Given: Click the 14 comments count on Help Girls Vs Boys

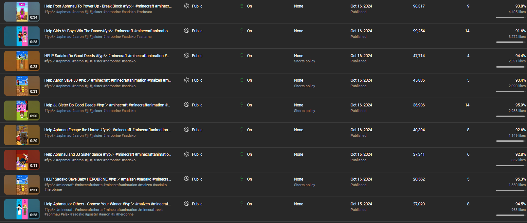Looking at the screenshot, I should (x=467, y=31).
